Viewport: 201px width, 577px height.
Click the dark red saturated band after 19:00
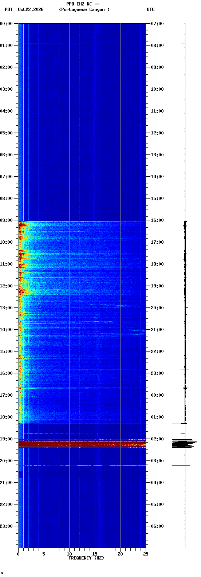coord(82,443)
